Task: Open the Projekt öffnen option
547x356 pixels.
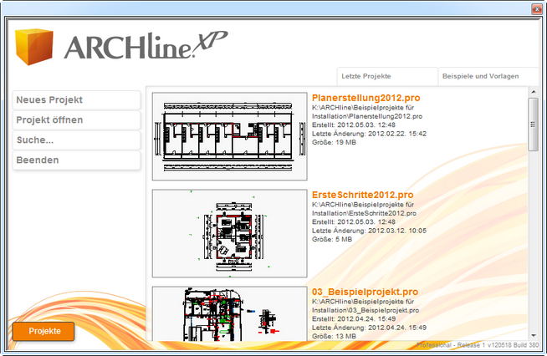Action: 76,120
